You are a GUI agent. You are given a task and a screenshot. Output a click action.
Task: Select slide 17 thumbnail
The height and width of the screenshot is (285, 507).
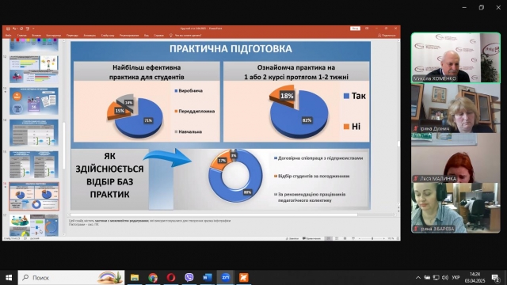pyautogui.click(x=34, y=225)
